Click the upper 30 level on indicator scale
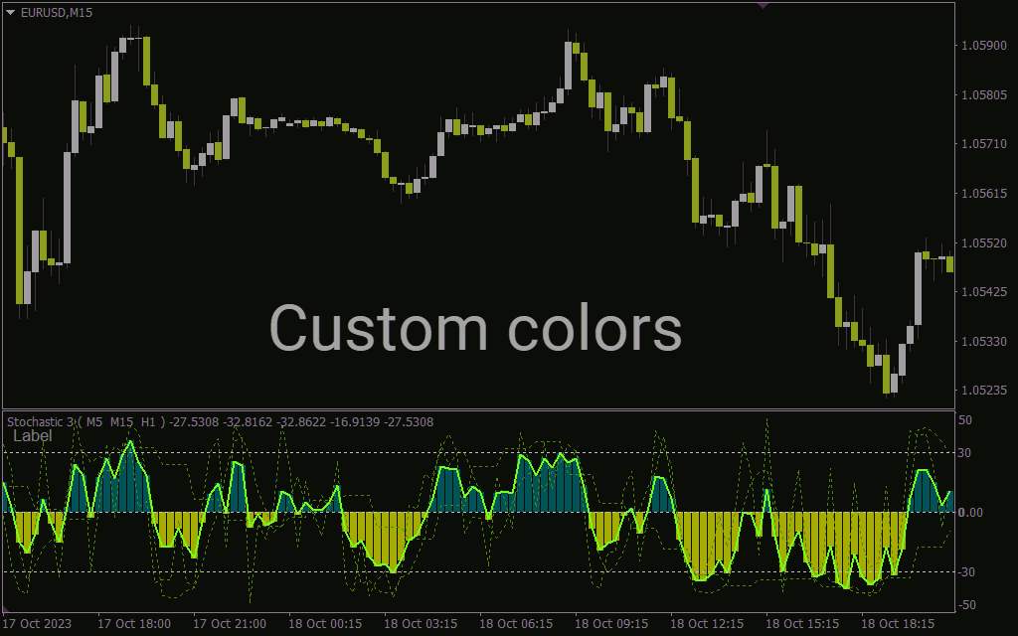Viewport: 1018px width, 636px height. coord(964,453)
